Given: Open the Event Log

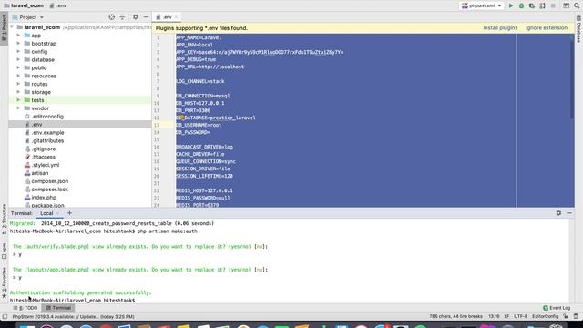Looking at the screenshot, I should pos(557,308).
